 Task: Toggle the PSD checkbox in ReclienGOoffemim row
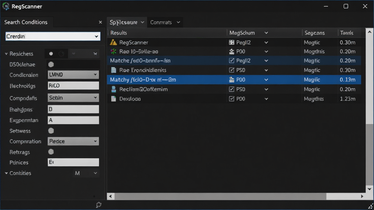coord(231,89)
